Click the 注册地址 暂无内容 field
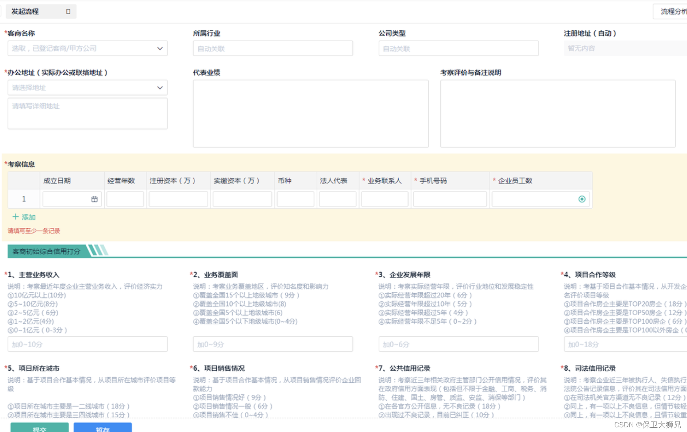This screenshot has width=687, height=432. pyautogui.click(x=625, y=49)
